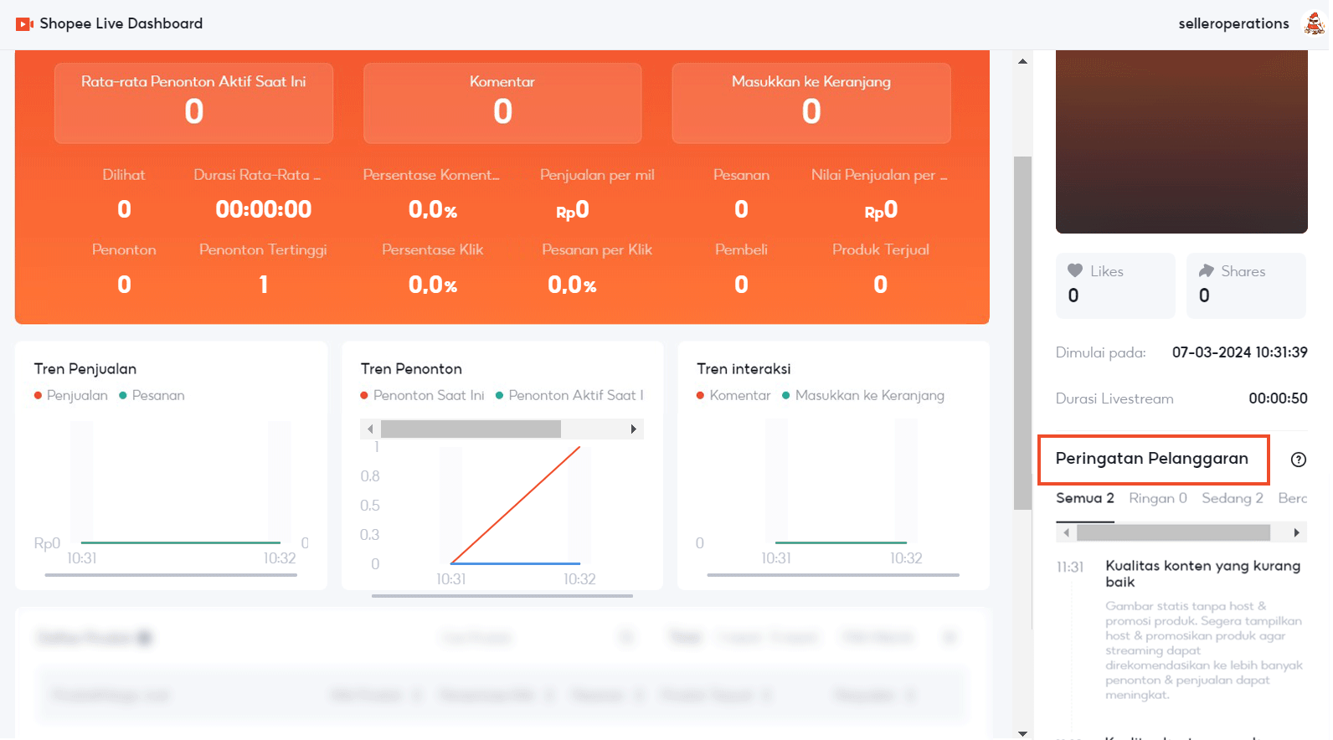Viewport: 1333px width, 740px height.
Task: Click the Persentase Koment... metric label
Action: pos(431,175)
